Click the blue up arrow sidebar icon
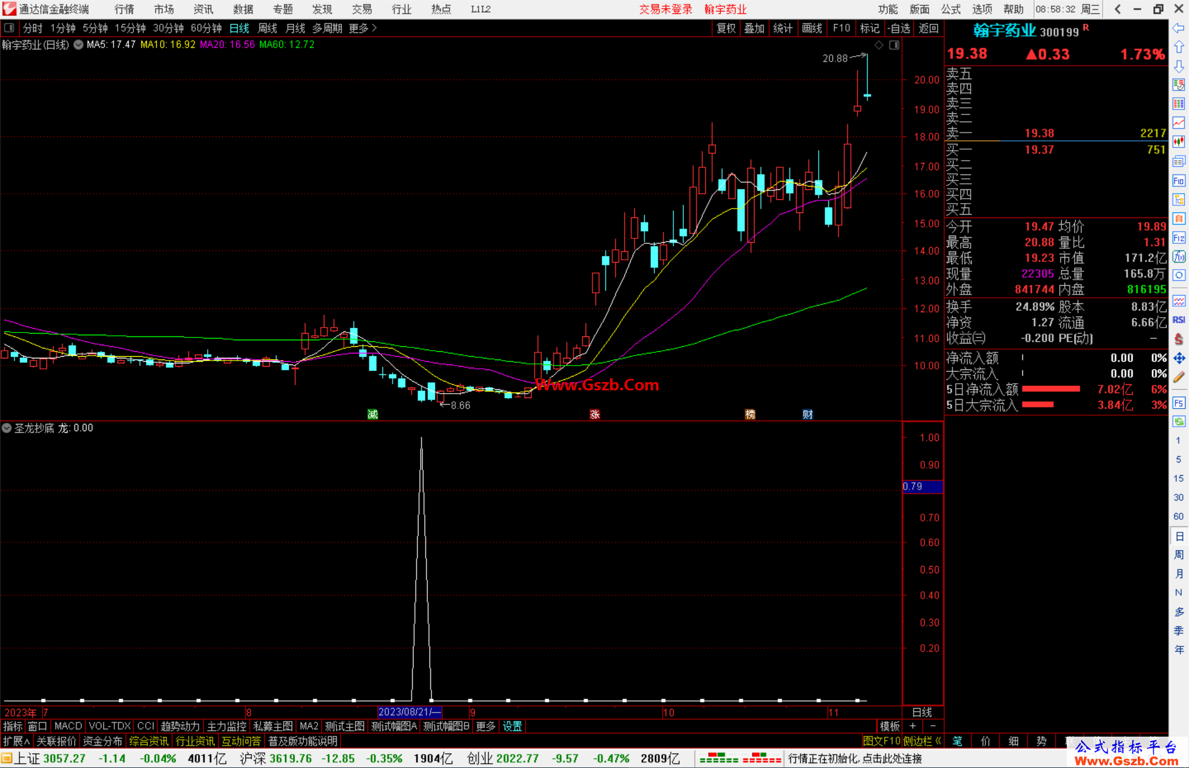Image resolution: width=1189 pixels, height=768 pixels. 1179,47
